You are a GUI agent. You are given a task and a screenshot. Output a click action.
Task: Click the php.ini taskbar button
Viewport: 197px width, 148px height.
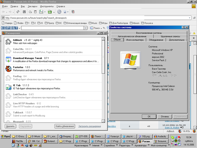click(128, 136)
